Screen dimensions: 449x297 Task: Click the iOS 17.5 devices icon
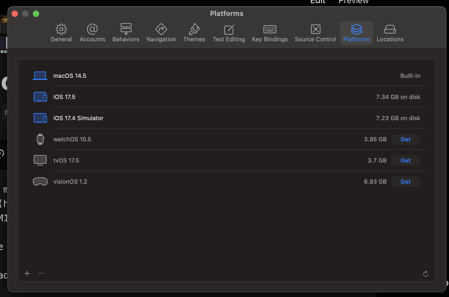(40, 97)
